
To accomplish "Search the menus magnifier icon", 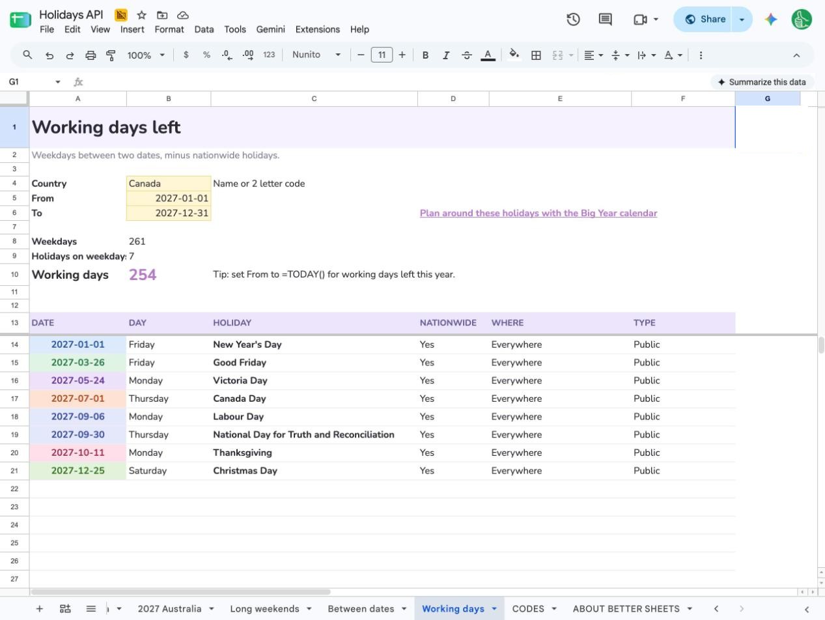I will pyautogui.click(x=27, y=55).
